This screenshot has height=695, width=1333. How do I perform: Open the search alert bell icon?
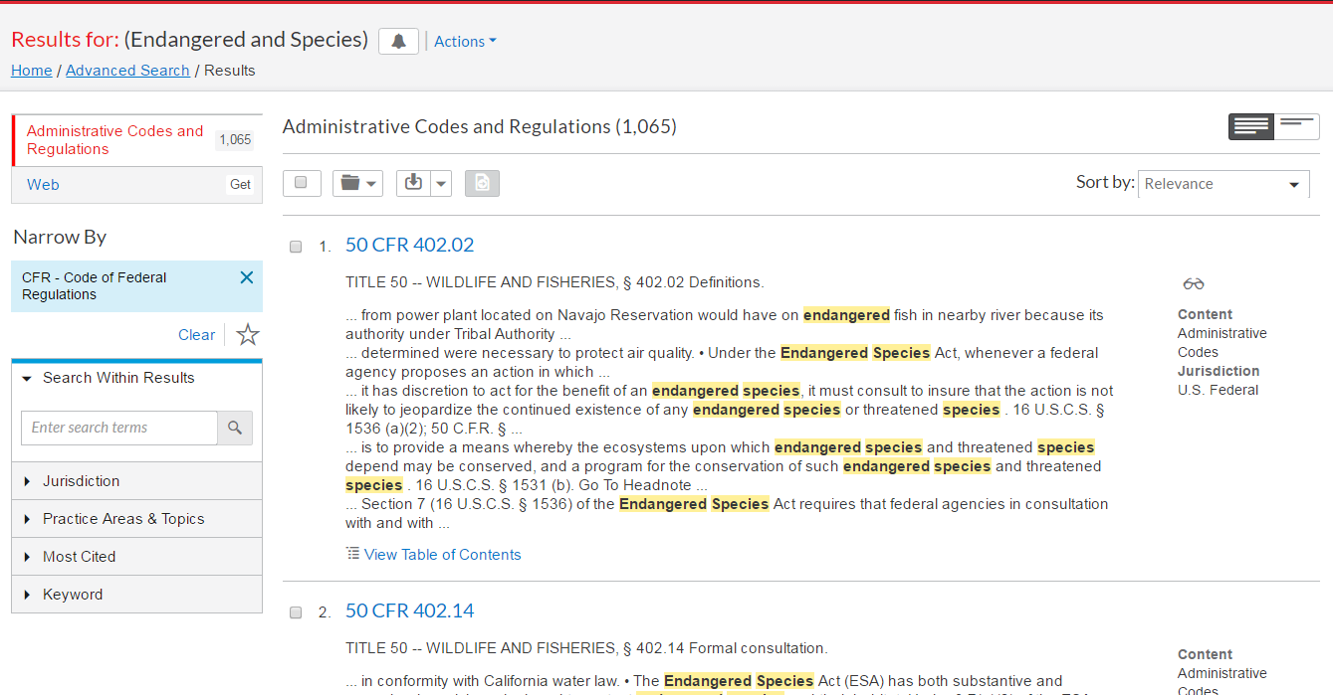[398, 41]
